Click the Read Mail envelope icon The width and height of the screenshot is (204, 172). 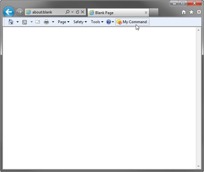[38, 22]
